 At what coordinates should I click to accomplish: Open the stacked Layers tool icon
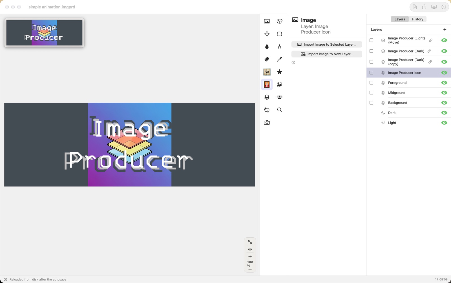point(267,97)
